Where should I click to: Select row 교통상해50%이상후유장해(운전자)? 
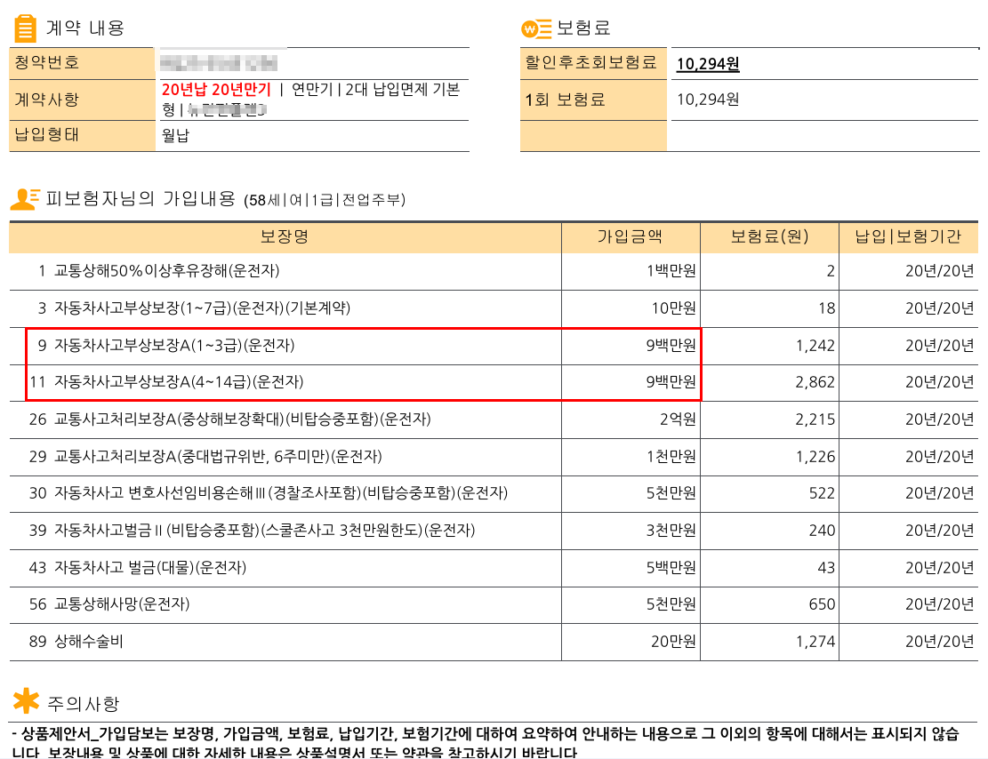click(494, 271)
